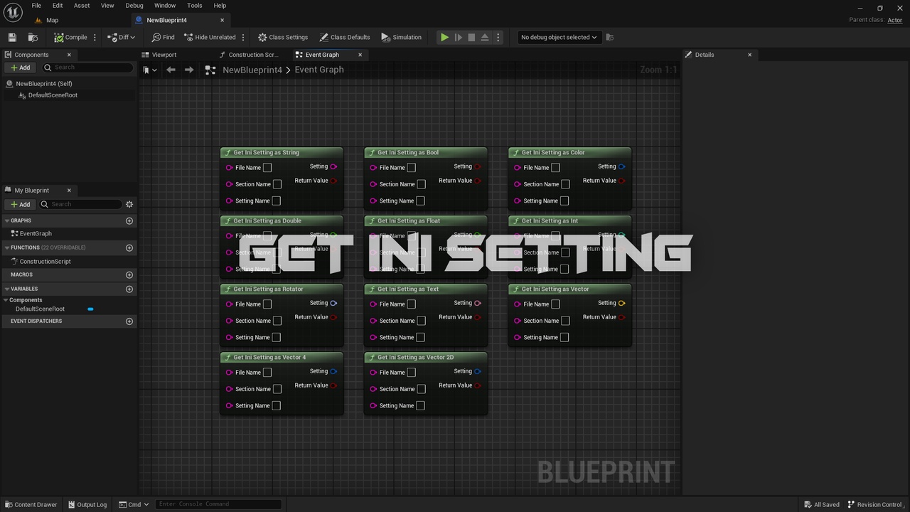Collapse the GRAPHS section
910x512 pixels.
pyautogui.click(x=6, y=220)
